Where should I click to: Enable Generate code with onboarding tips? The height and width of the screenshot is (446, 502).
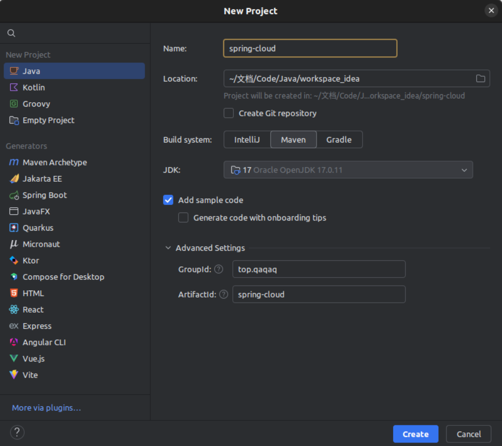183,217
